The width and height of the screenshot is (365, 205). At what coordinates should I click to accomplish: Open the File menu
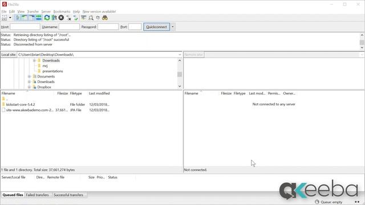pos(4,11)
